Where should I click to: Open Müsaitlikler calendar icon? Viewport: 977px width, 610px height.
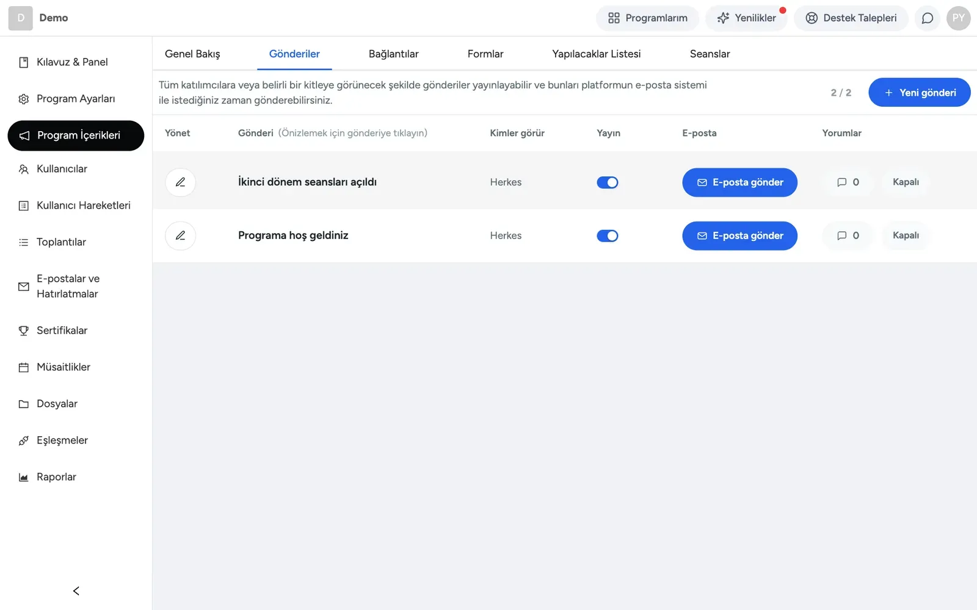coord(24,367)
